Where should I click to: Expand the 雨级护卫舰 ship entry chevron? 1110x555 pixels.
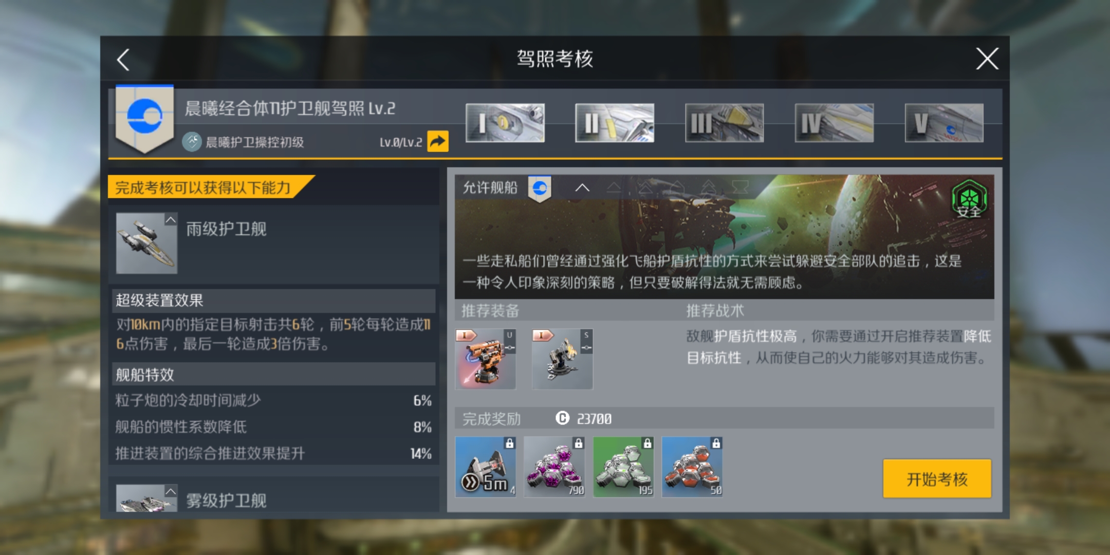click(x=171, y=220)
